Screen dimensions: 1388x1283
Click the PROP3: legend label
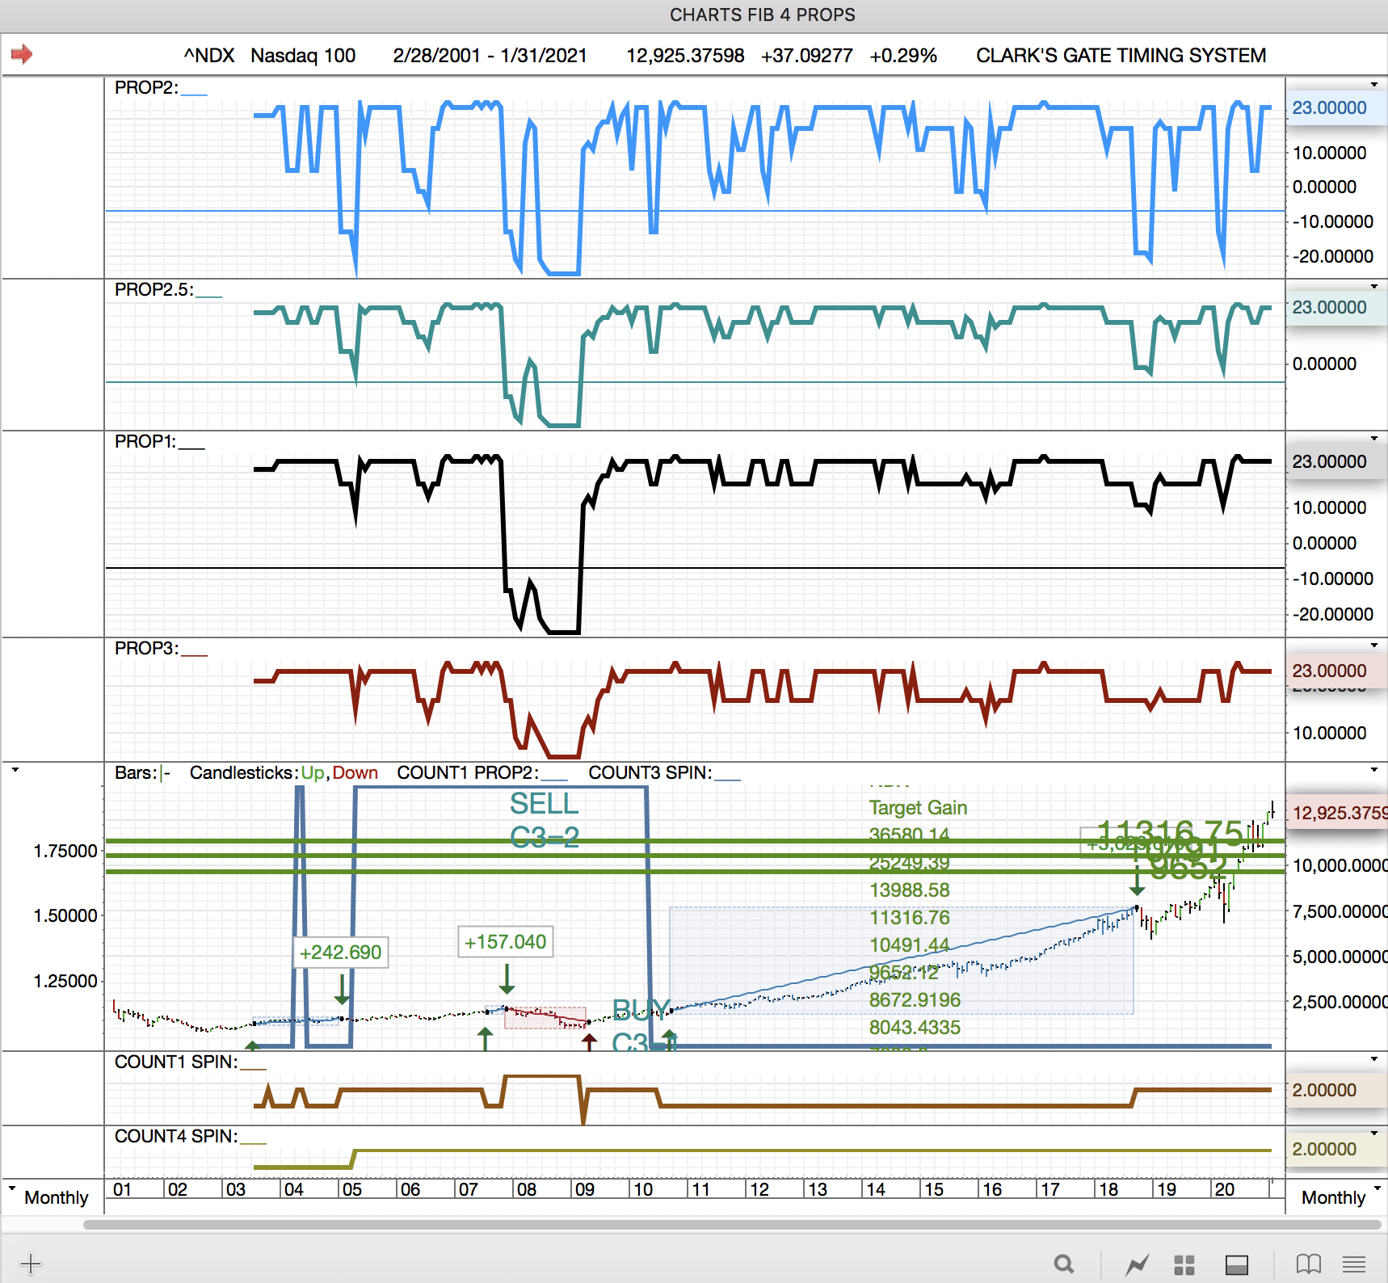click(146, 648)
